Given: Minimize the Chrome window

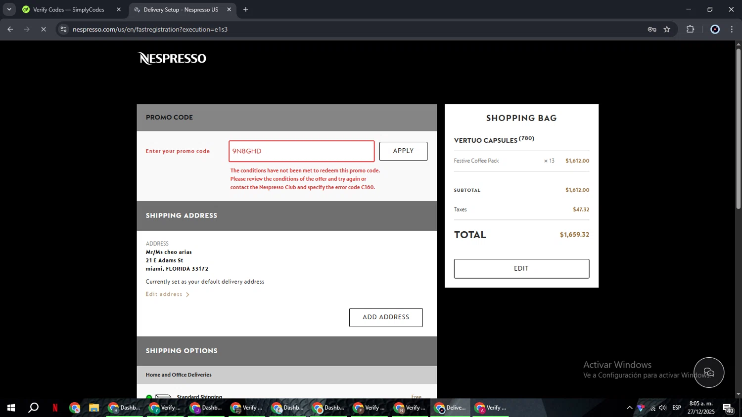Looking at the screenshot, I should pyautogui.click(x=688, y=9).
